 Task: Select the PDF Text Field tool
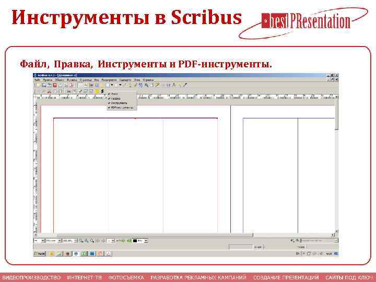[x=74, y=91]
